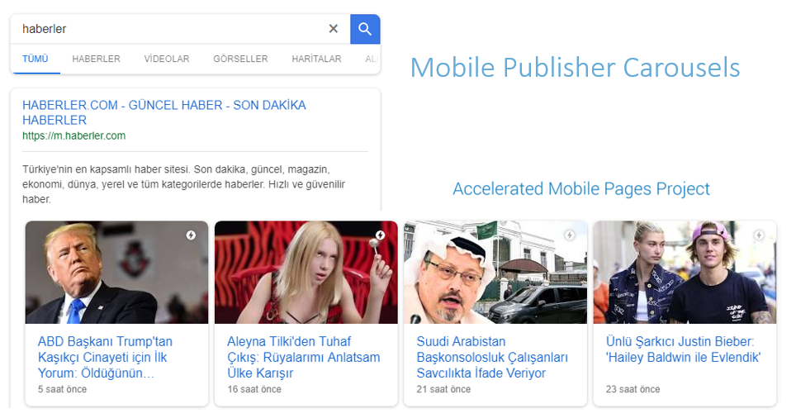Open the 'Suudi Arabistan Başkonsolosluk Çalışanları' headline
Viewport: 796px width, 418px height.
492,357
